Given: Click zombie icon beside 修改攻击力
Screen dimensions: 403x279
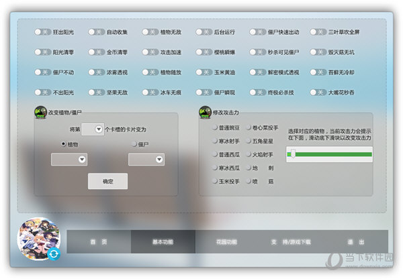Looking at the screenshot, I should click(x=205, y=113).
